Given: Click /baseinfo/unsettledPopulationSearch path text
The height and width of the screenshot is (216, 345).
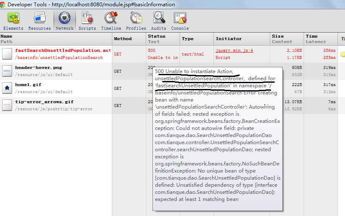Looking at the screenshot, I should click(x=59, y=58).
